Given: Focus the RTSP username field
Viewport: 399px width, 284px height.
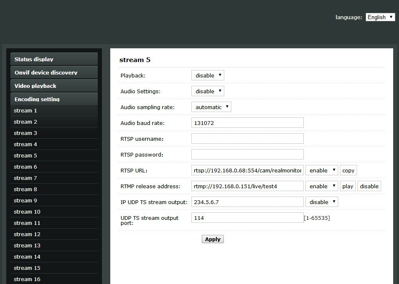Looking at the screenshot, I should click(x=247, y=139).
